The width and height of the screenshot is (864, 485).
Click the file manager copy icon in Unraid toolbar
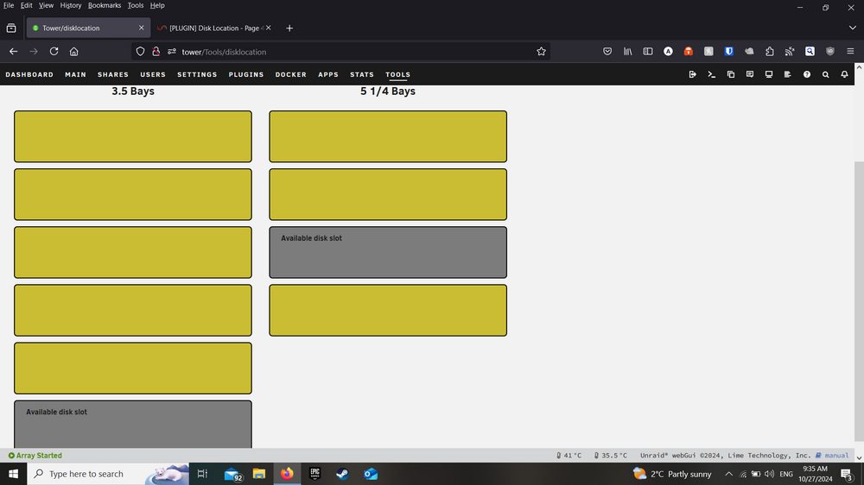(x=731, y=74)
